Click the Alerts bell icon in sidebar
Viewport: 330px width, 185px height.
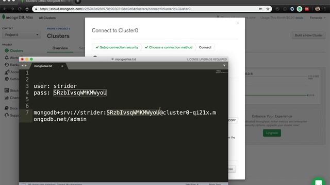pyautogui.click(x=7, y=58)
